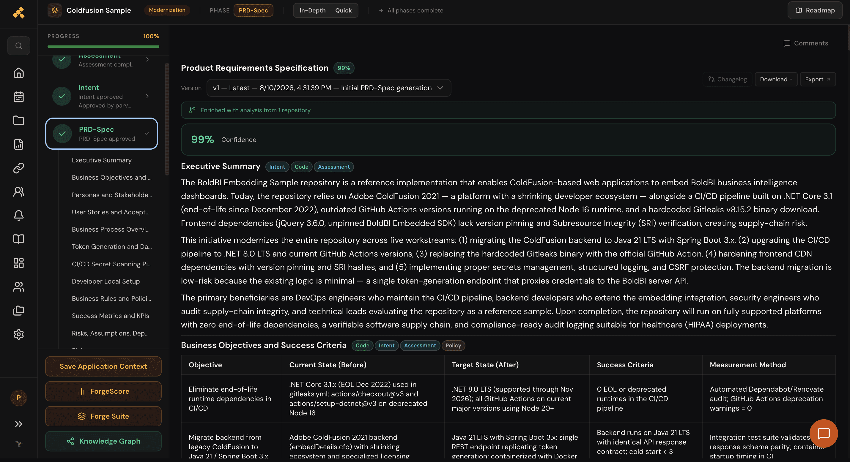This screenshot has height=462, width=850.
Task: Click the sidebar panel scrollbar
Action: coord(167,119)
